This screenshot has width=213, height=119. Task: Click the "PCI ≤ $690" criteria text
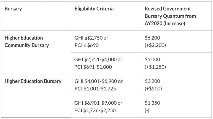(x=86, y=45)
